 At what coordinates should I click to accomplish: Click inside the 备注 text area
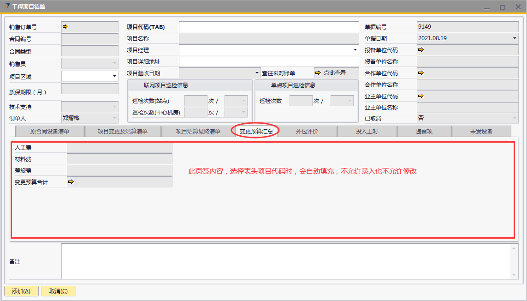286,261
